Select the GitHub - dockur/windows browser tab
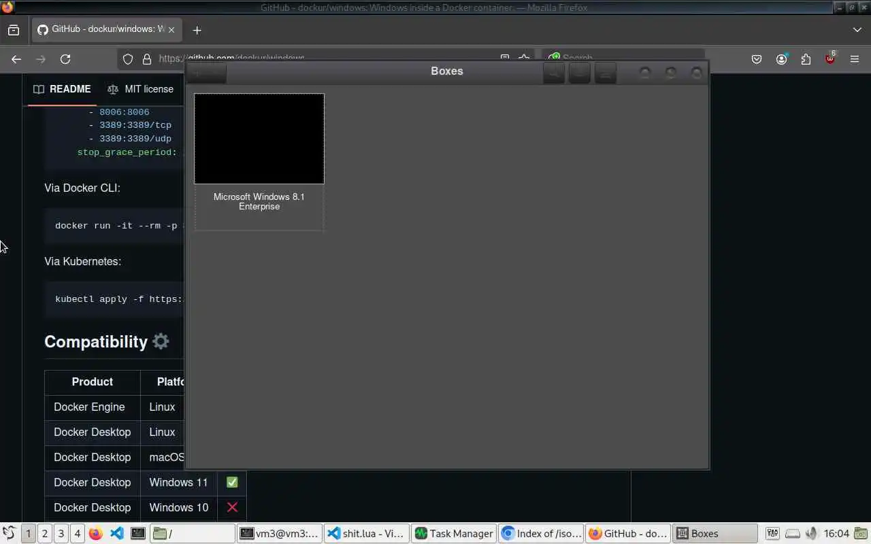This screenshot has height=544, width=871. tap(107, 30)
